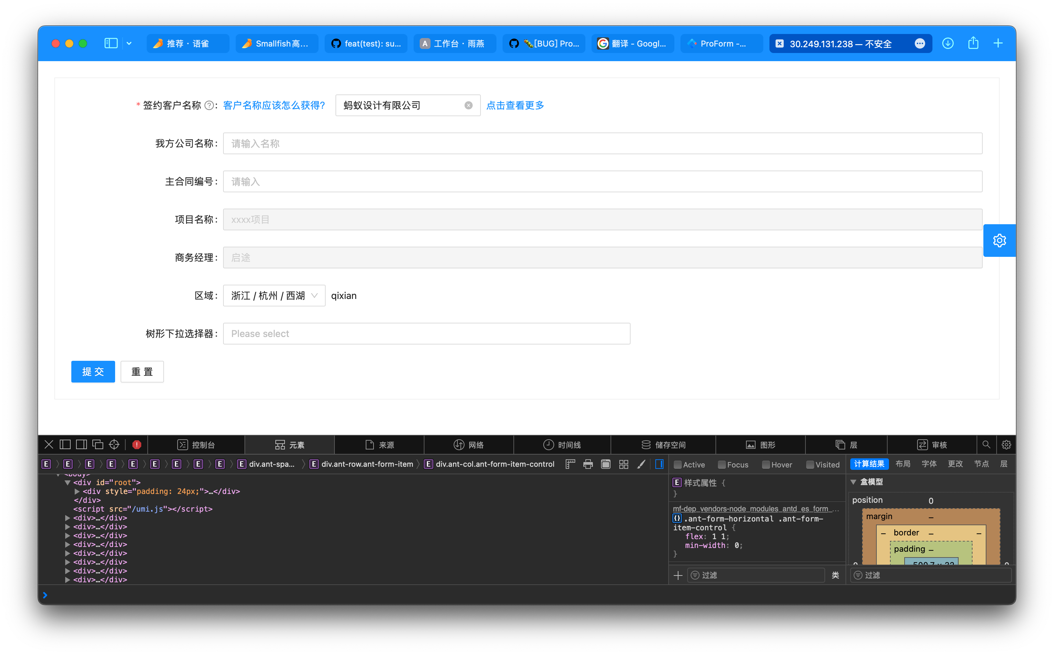
Task: Open the 树形下拉选择器 Please select dropdown
Action: [426, 333]
